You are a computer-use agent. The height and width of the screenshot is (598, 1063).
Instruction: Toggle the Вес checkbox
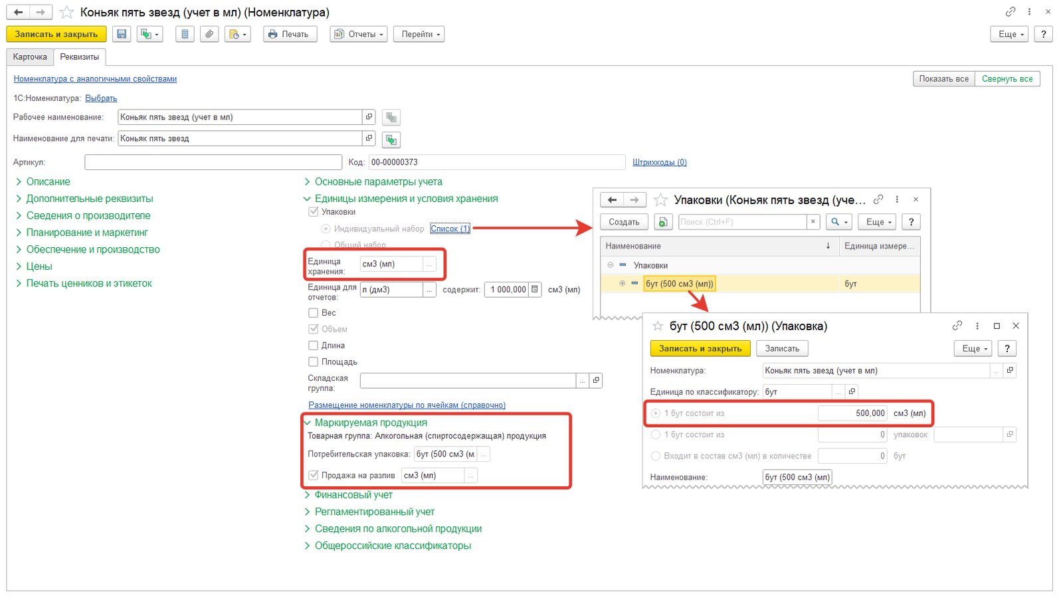313,313
